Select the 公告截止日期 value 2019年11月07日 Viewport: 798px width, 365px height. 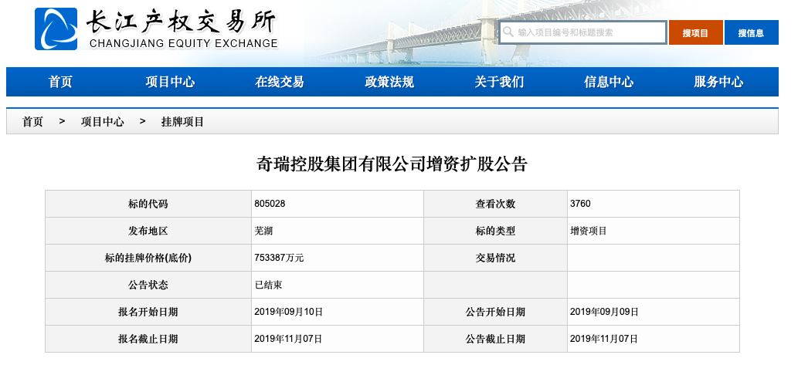[x=603, y=339]
